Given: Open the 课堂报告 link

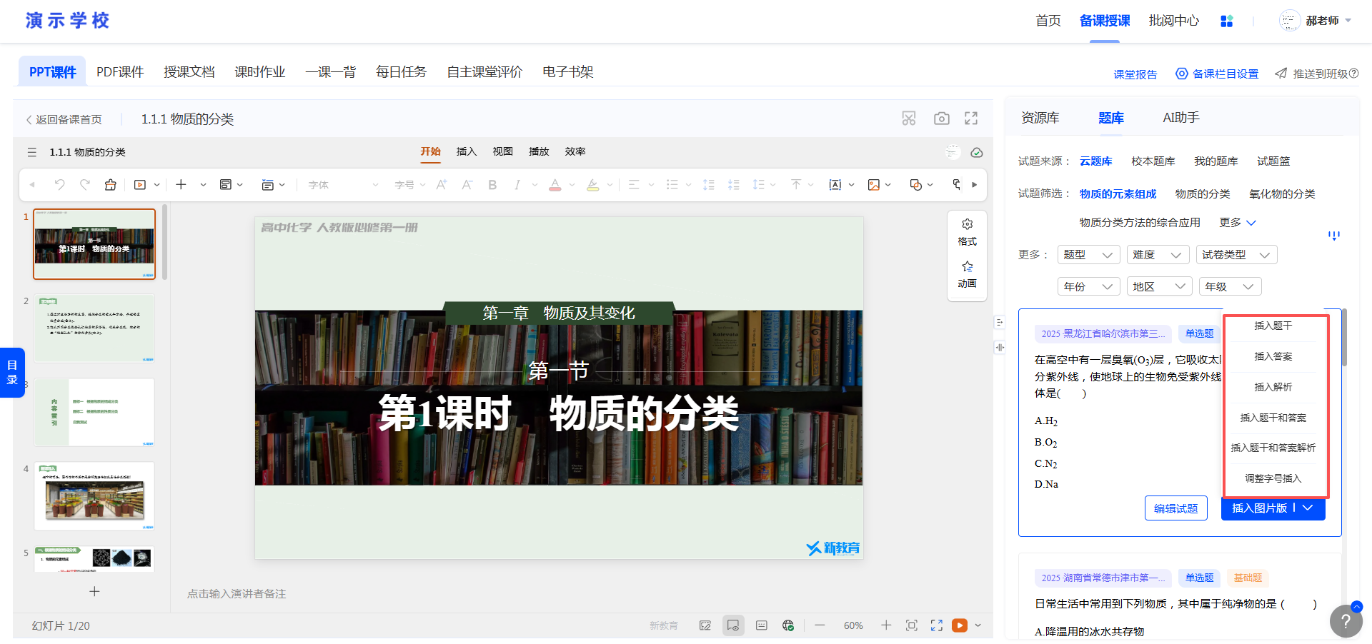Looking at the screenshot, I should (1135, 74).
